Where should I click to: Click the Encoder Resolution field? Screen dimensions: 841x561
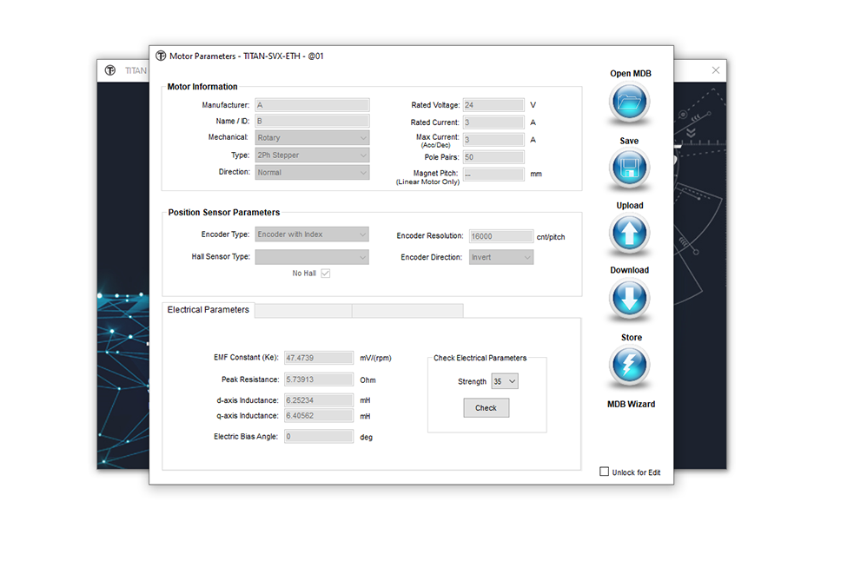click(x=500, y=236)
